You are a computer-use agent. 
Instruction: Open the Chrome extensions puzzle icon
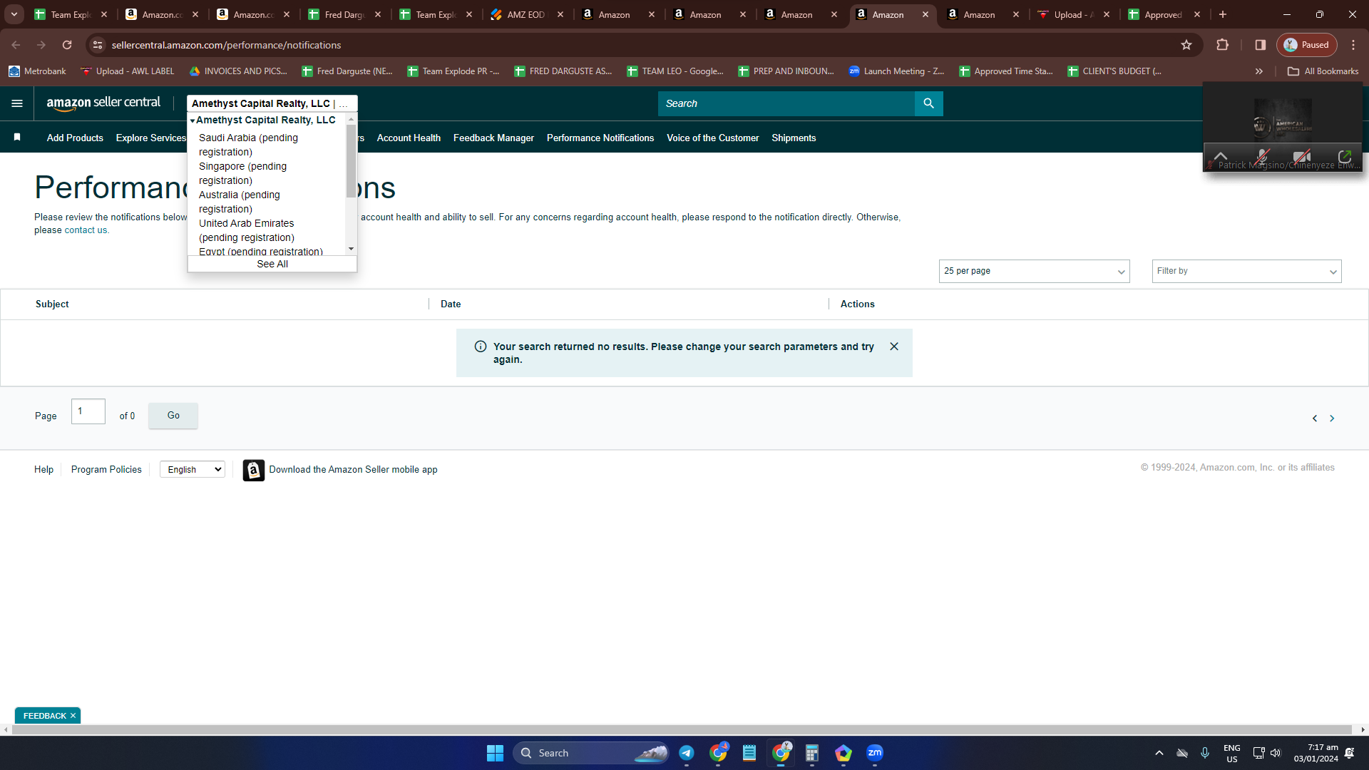pos(1223,45)
